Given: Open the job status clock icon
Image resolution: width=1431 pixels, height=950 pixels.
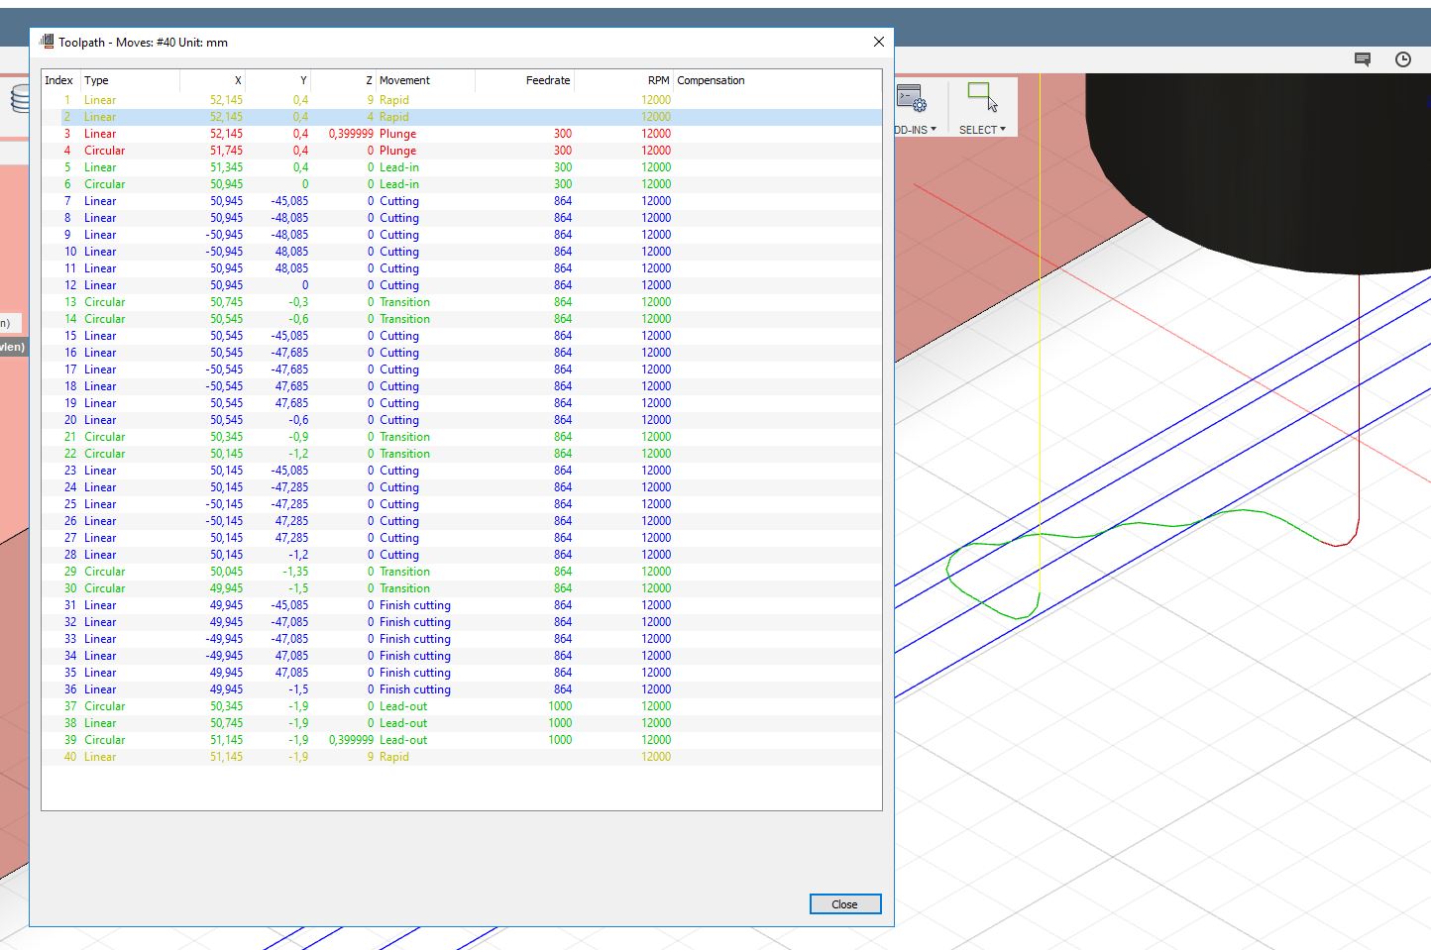Looking at the screenshot, I should click(x=1403, y=59).
